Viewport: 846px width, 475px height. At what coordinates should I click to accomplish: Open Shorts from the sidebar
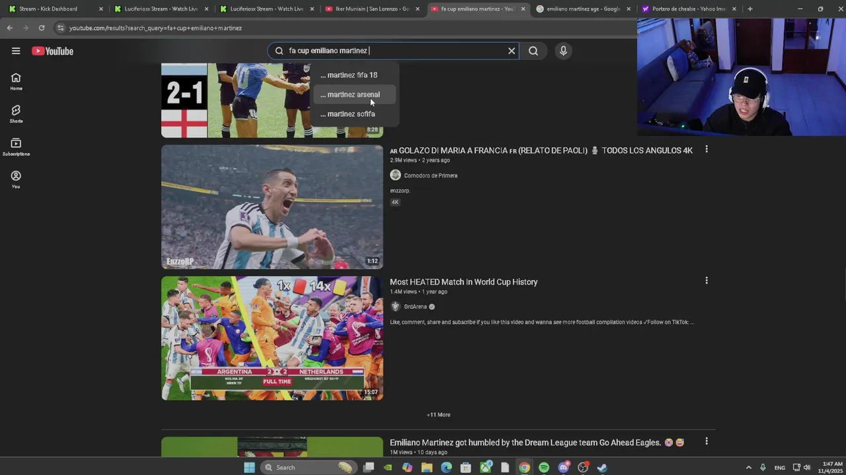click(x=16, y=114)
